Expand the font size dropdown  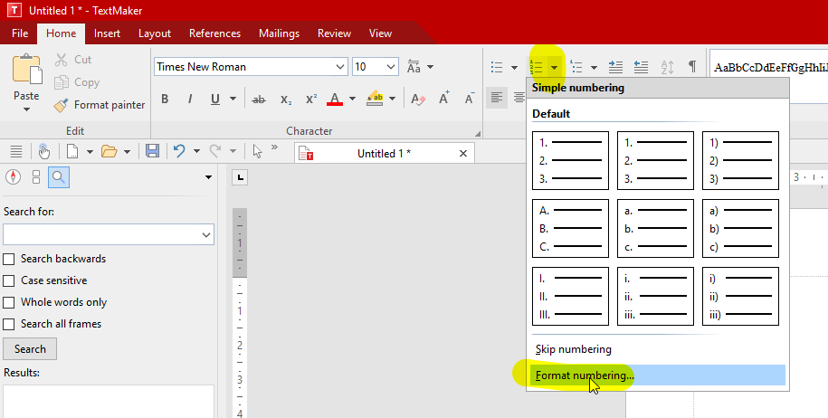(x=391, y=67)
